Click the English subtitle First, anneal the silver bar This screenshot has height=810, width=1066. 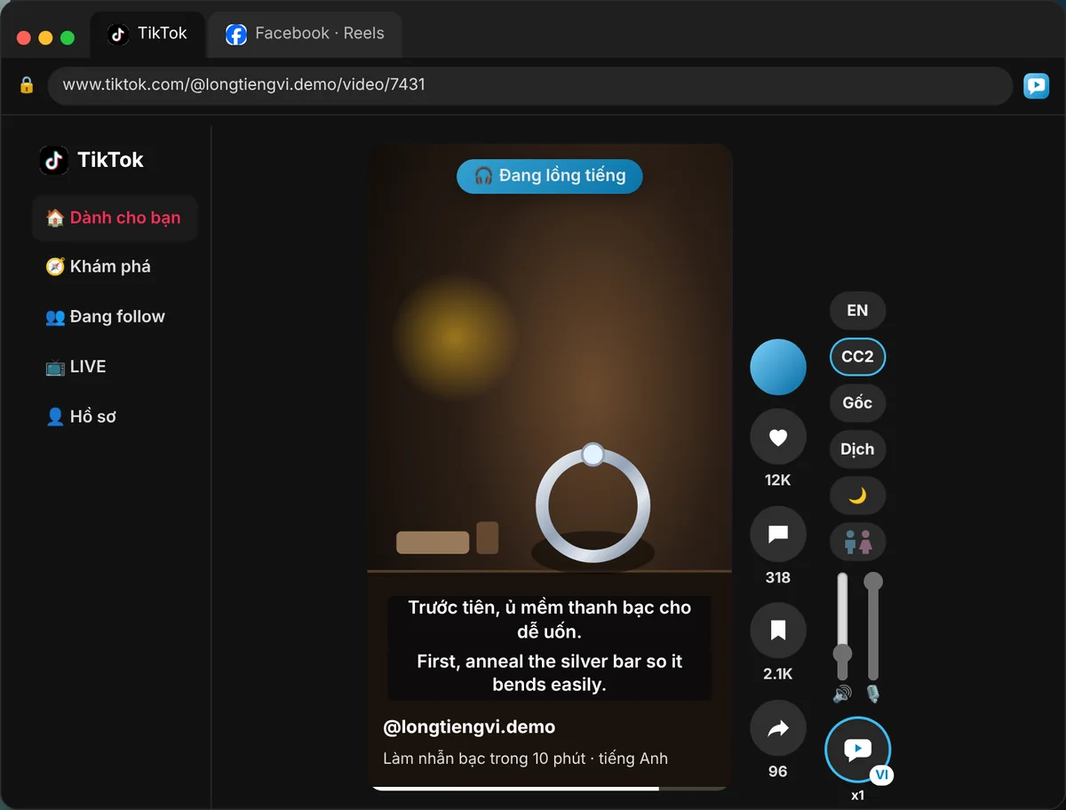click(x=550, y=673)
